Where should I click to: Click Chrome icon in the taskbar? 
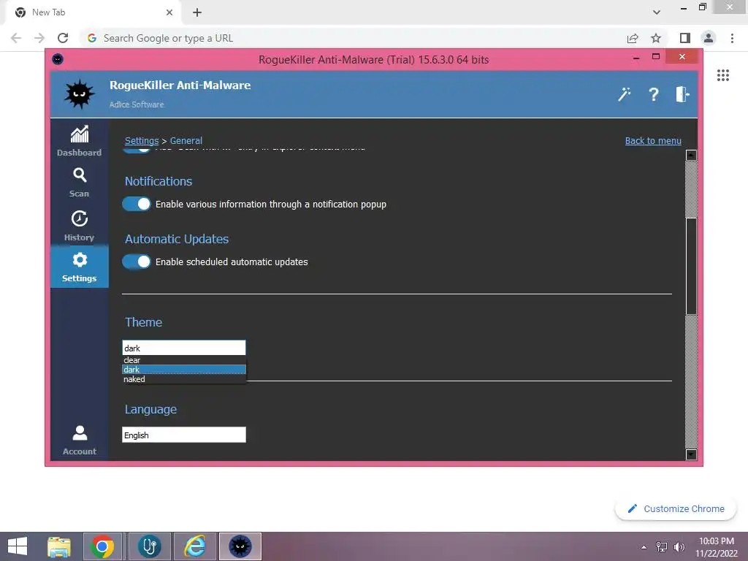(x=102, y=546)
